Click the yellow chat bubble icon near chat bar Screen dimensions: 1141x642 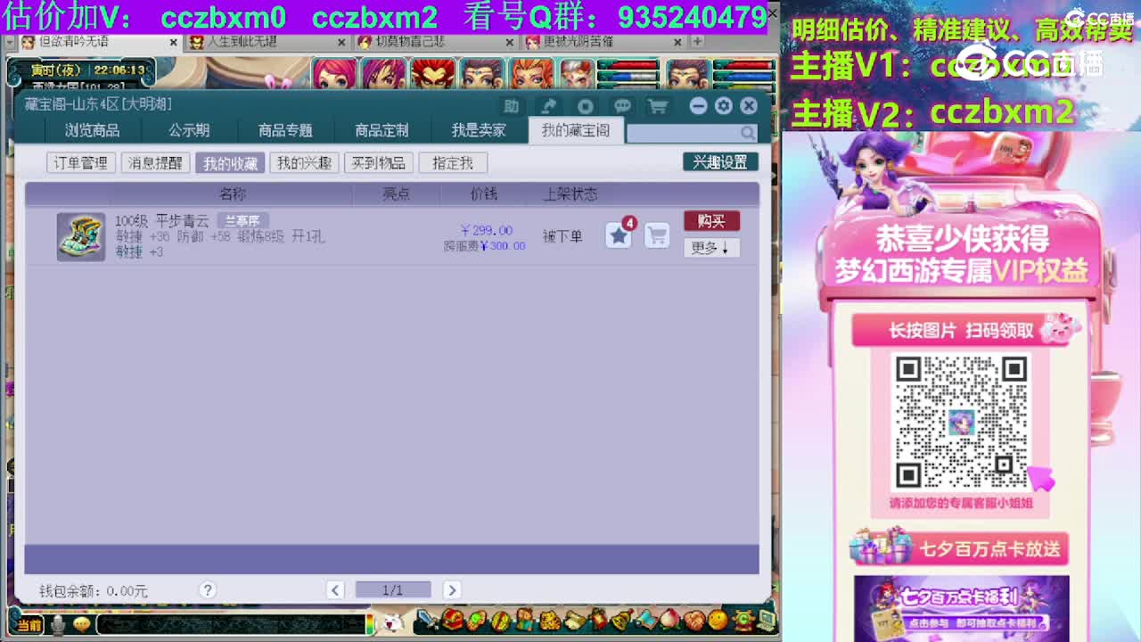(82, 624)
